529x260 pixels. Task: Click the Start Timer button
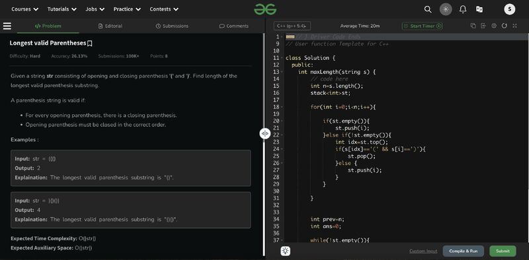(x=422, y=26)
